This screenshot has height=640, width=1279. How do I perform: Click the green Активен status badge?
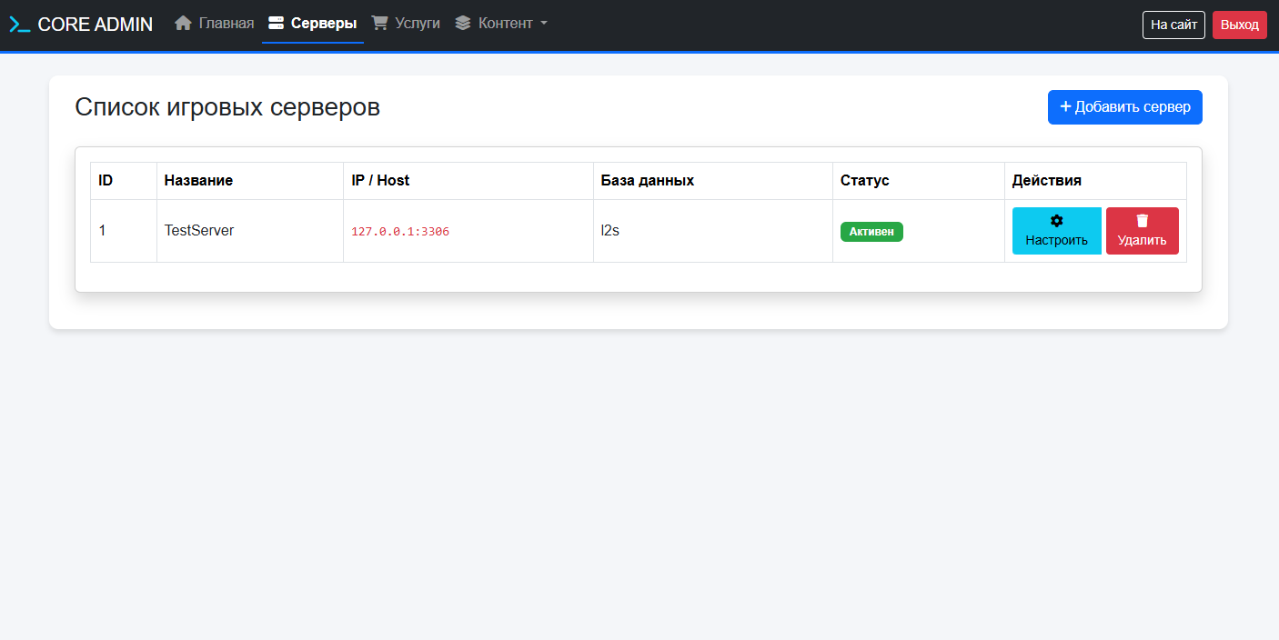click(871, 232)
